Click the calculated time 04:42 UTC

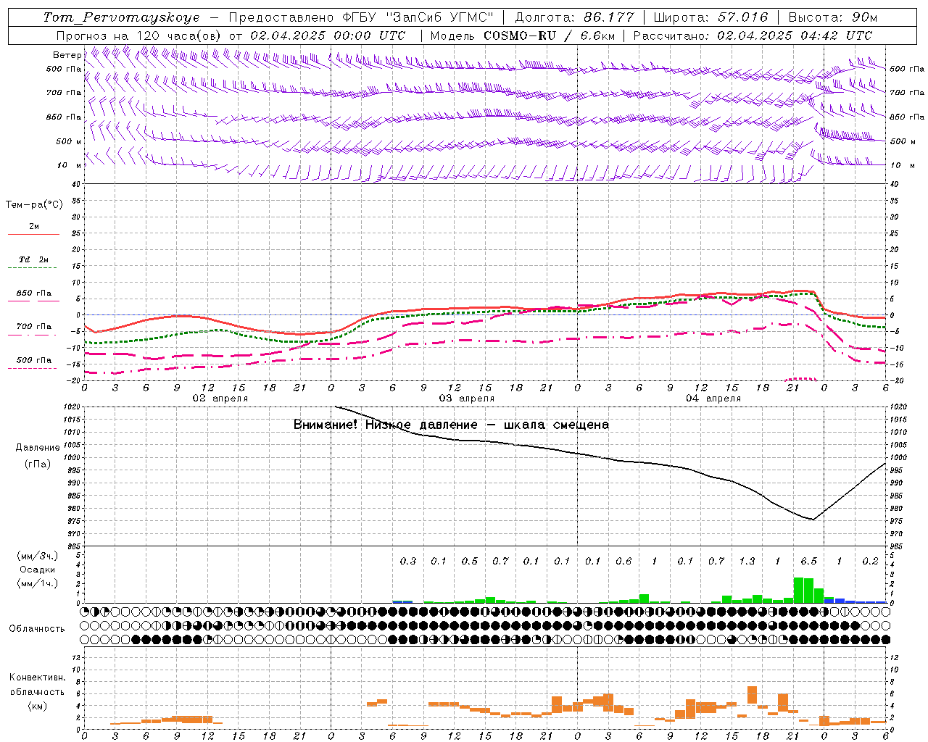tap(837, 36)
